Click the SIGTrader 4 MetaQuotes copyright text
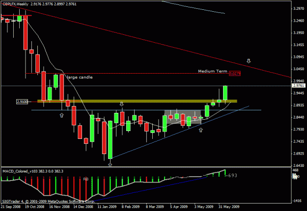The image size is (307, 211). tap(48, 201)
